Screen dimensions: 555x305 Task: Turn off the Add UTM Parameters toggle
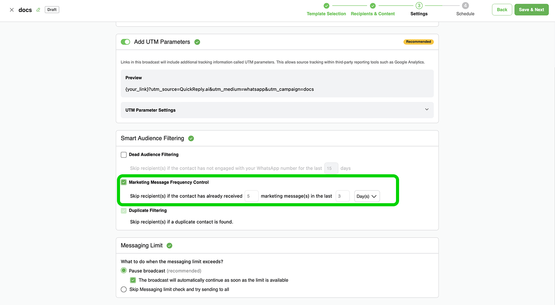click(x=125, y=42)
